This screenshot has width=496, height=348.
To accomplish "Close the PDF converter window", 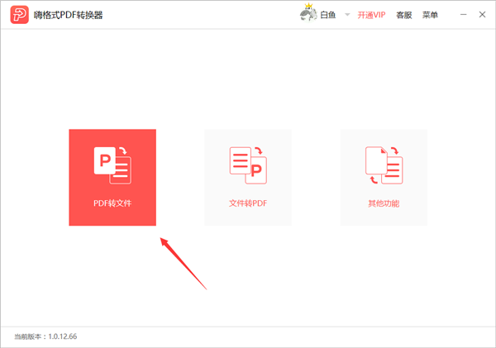I will pyautogui.click(x=482, y=15).
